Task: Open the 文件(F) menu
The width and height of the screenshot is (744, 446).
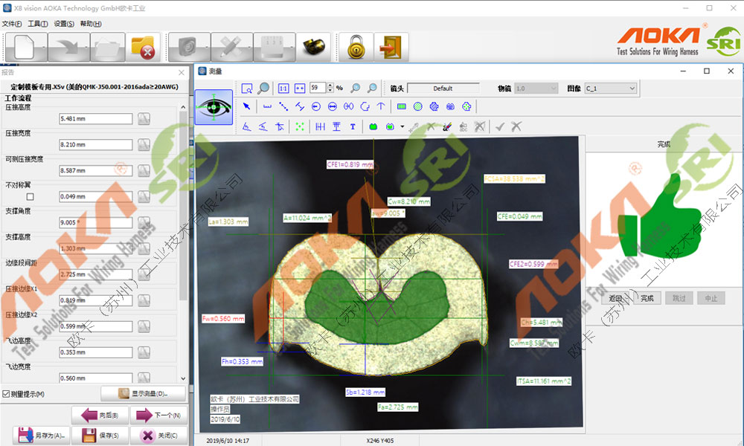Action: click(12, 24)
